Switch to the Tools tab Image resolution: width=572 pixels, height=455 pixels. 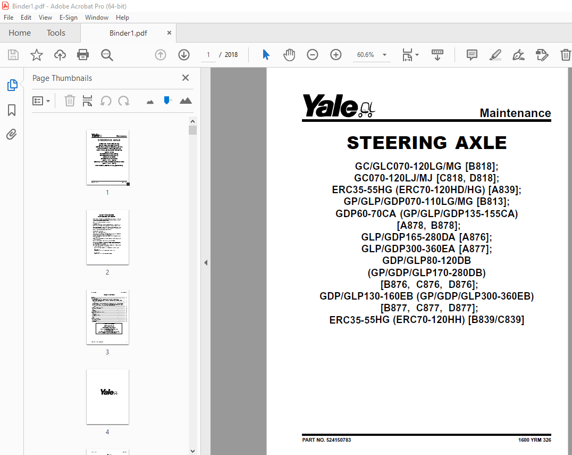[56, 33]
